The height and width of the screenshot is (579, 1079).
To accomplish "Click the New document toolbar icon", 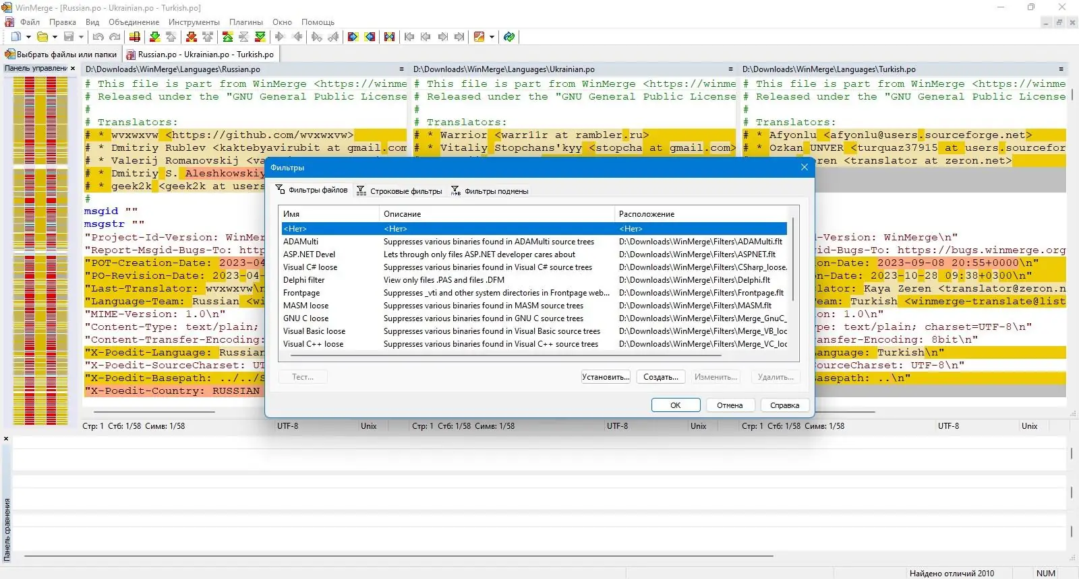I will (x=16, y=37).
